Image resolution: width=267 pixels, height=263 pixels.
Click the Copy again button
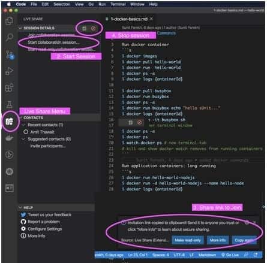244,240
